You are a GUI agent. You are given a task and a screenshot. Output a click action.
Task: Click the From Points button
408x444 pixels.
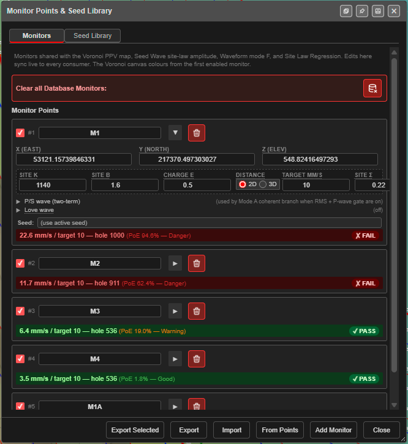pos(280,430)
